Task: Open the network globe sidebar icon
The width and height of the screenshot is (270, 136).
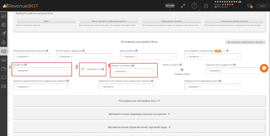Action: 4,42
